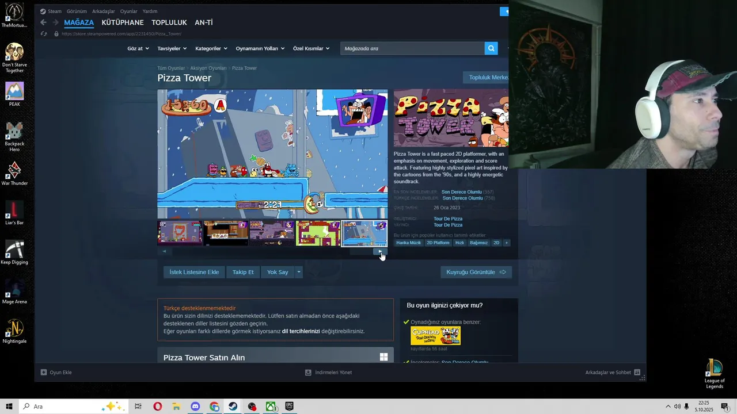Open Epic Games Launcher from taskbar

[290, 407]
